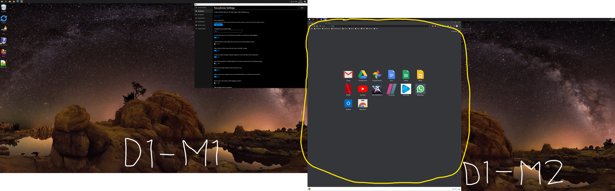Toggle keep windows in zones on resolution change
This screenshot has width=615, height=191.
tap(216, 51)
